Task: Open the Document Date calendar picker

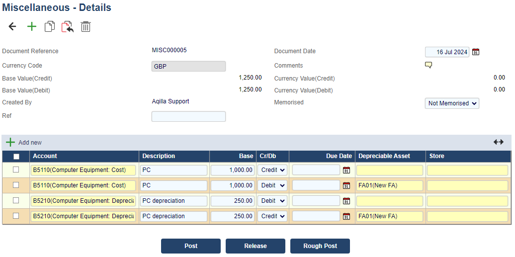Action: coord(476,52)
